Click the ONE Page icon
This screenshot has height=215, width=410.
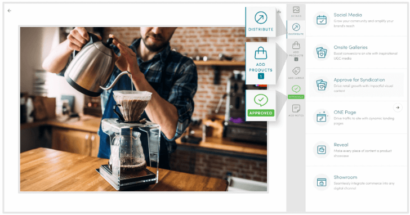click(x=322, y=117)
